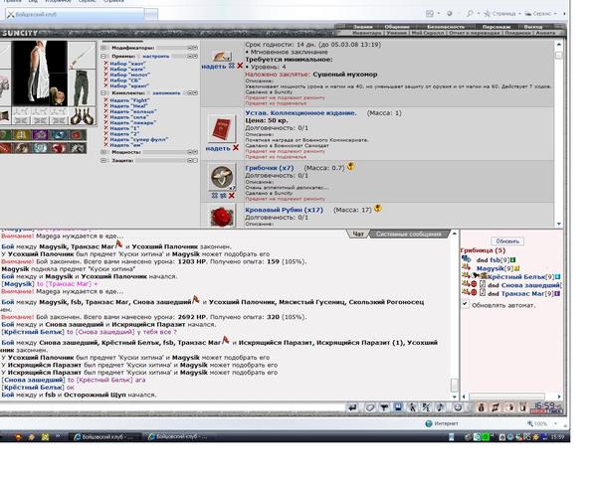The image size is (597, 477).
Task: Open the Безопасность top menu
Action: [446, 27]
